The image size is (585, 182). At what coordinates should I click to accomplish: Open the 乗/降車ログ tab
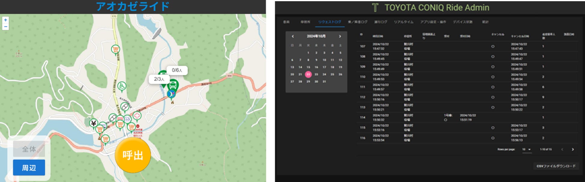(358, 22)
